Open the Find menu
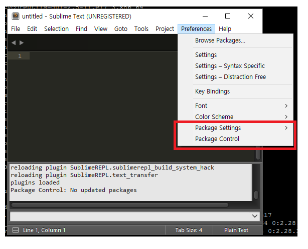308x249 pixels. pyautogui.click(x=81, y=29)
